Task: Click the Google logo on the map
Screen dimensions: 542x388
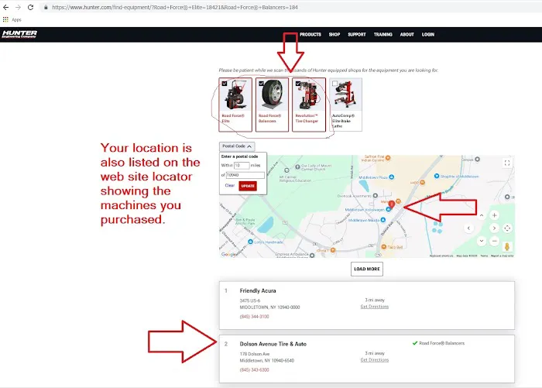Action: (228, 254)
